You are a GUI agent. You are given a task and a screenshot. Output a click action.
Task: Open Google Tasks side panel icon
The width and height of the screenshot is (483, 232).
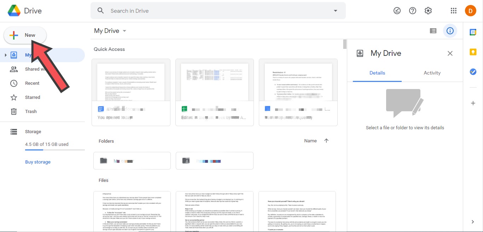click(x=473, y=72)
